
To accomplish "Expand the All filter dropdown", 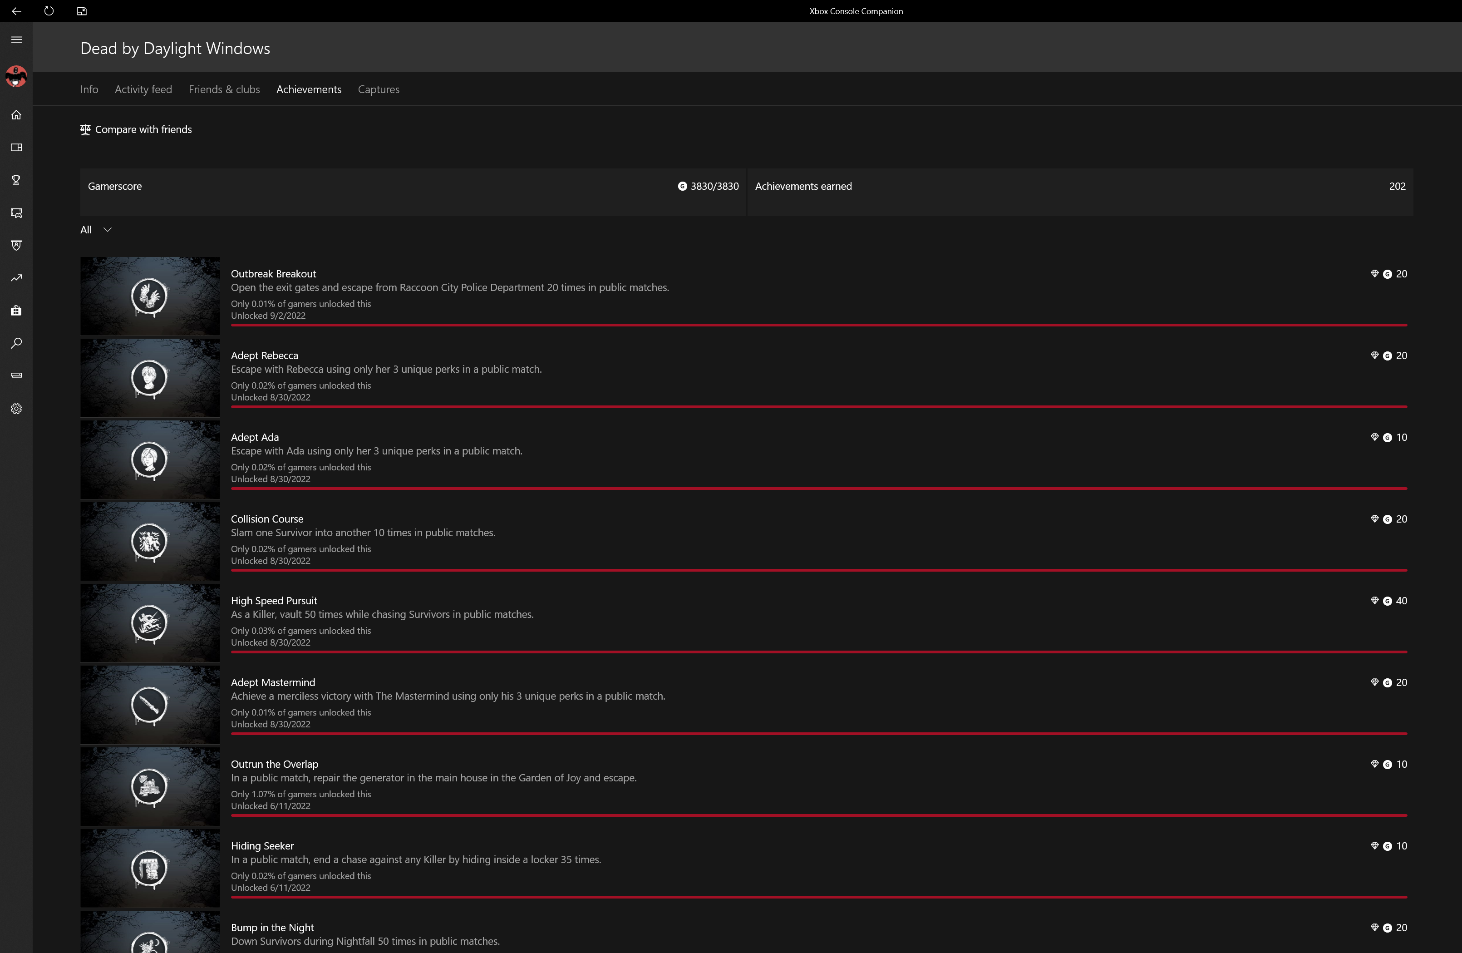I will [96, 230].
